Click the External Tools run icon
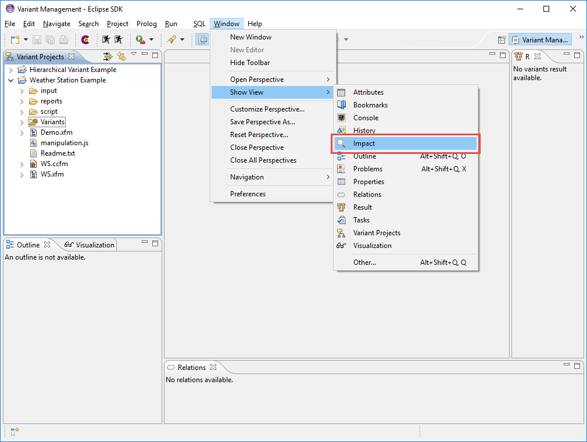This screenshot has width=587, height=442. tap(141, 39)
